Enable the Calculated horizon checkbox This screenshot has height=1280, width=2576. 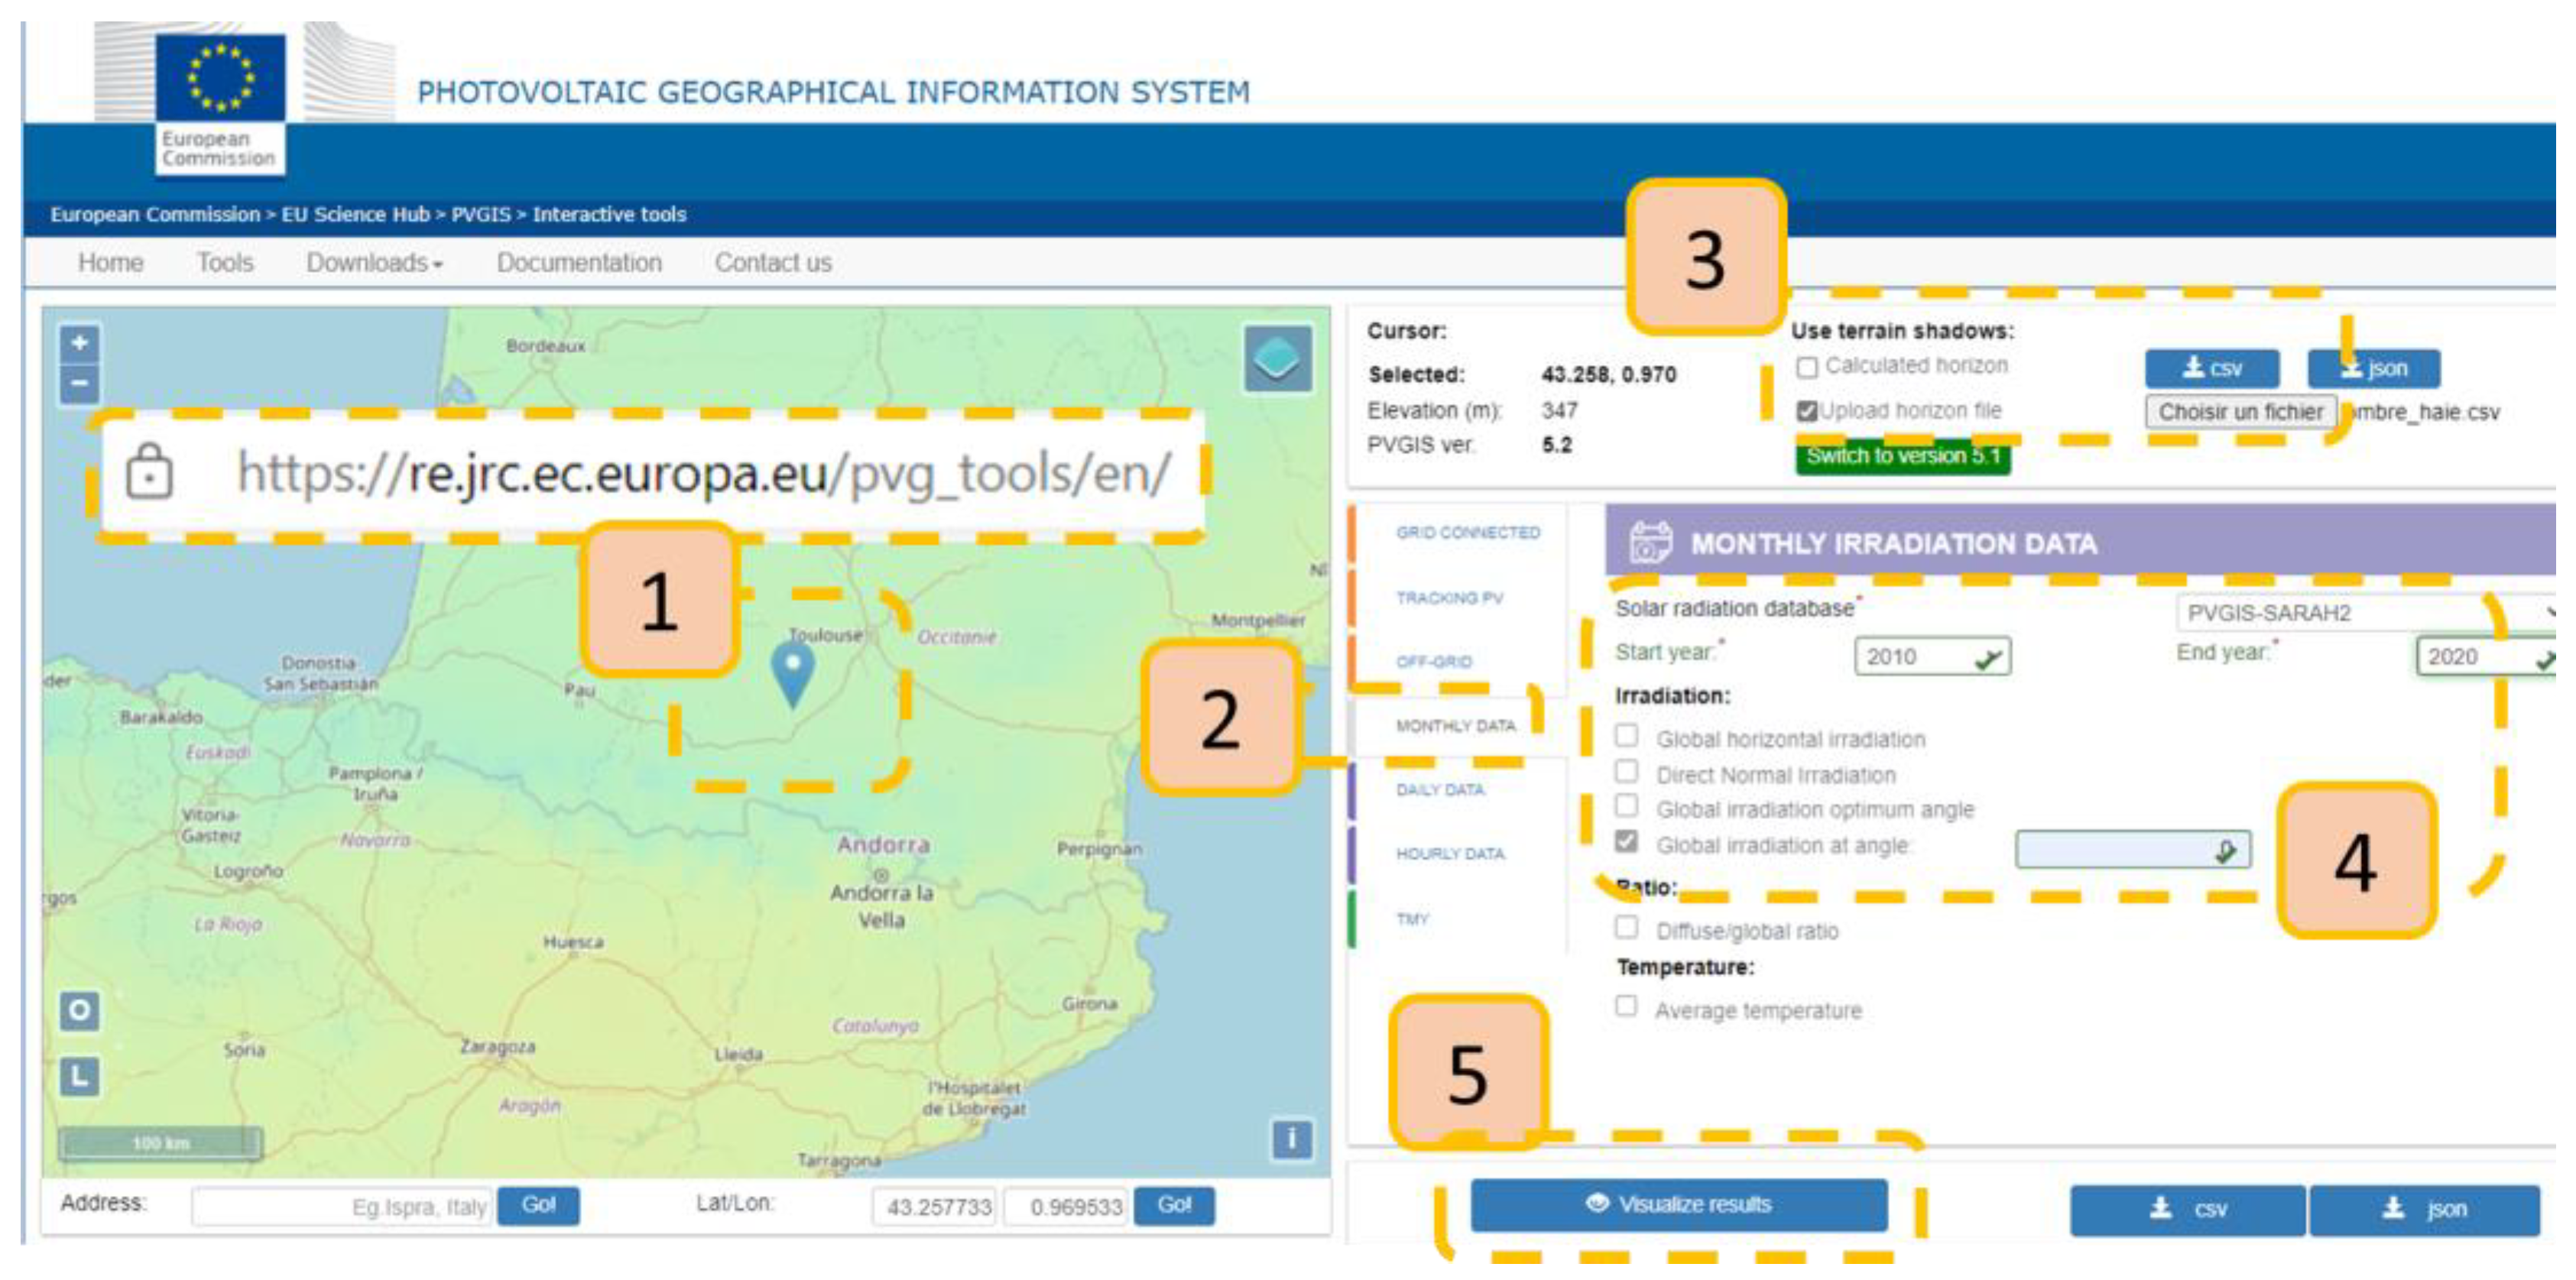click(x=1806, y=367)
